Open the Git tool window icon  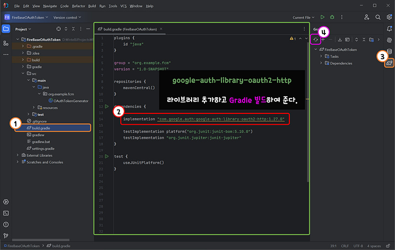[6, 236]
